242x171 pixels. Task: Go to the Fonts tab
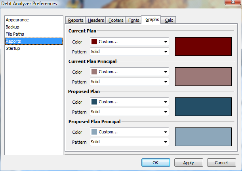pyautogui.click(x=133, y=21)
